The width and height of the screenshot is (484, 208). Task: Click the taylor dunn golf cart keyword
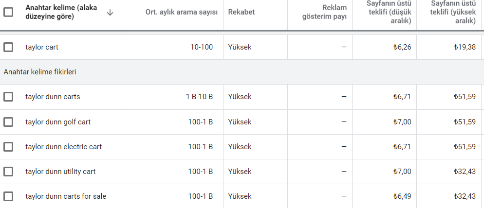pyautogui.click(x=58, y=122)
